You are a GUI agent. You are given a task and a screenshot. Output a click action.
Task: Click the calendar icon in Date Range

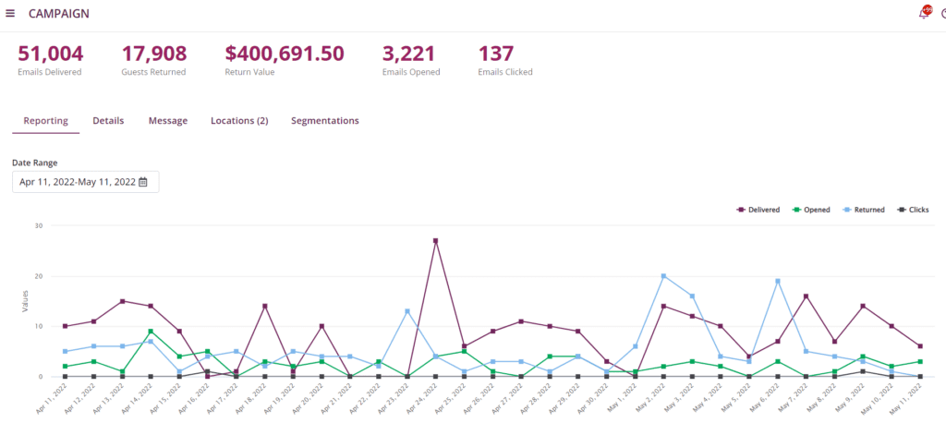pyautogui.click(x=143, y=182)
